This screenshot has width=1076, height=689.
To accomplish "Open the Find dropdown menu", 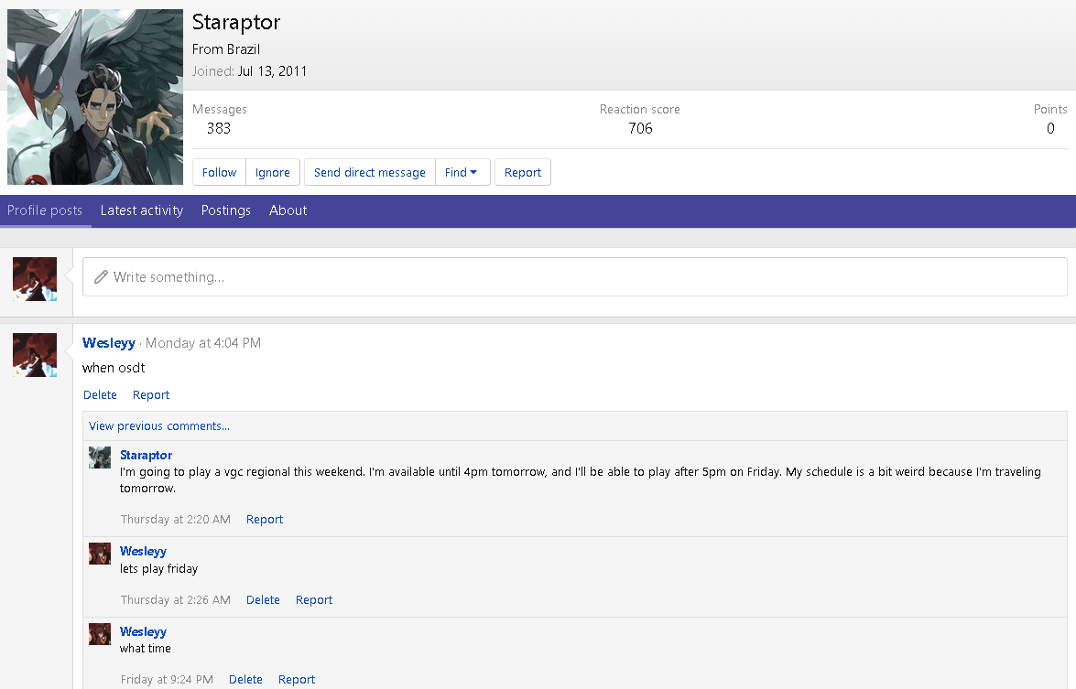I will point(461,172).
